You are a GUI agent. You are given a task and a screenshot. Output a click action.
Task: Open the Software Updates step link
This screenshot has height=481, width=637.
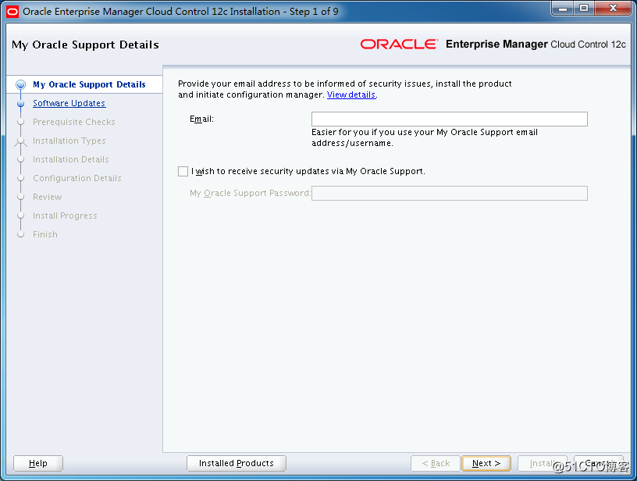(x=69, y=103)
